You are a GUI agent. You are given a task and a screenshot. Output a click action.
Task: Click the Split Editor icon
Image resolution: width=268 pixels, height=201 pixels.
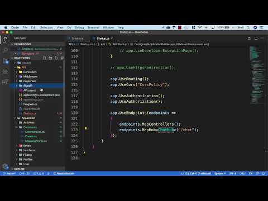tap(256, 38)
